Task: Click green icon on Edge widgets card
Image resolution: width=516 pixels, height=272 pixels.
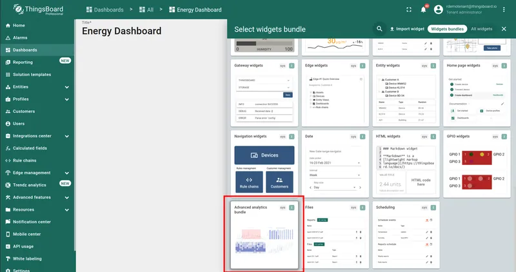Action: [x=362, y=66]
